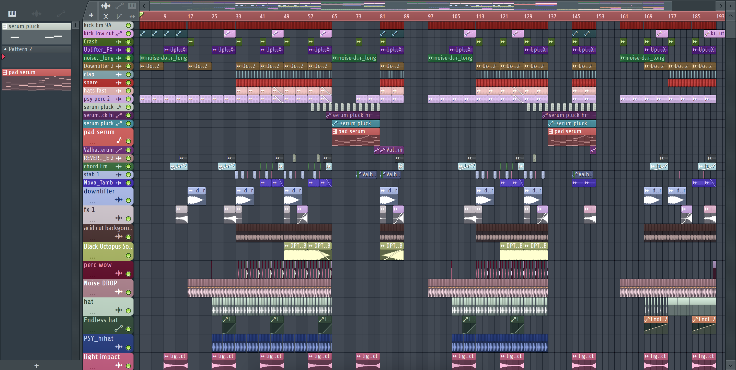Click the note icon on serum pluck track
Image resolution: width=736 pixels, height=370 pixels.
click(x=119, y=107)
